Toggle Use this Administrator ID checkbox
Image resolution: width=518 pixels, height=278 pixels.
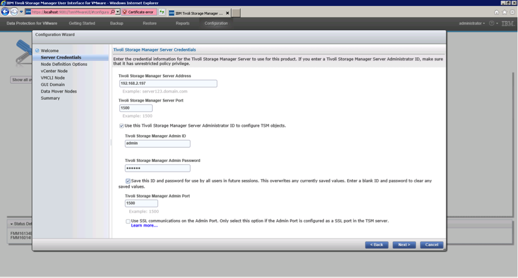click(x=122, y=126)
